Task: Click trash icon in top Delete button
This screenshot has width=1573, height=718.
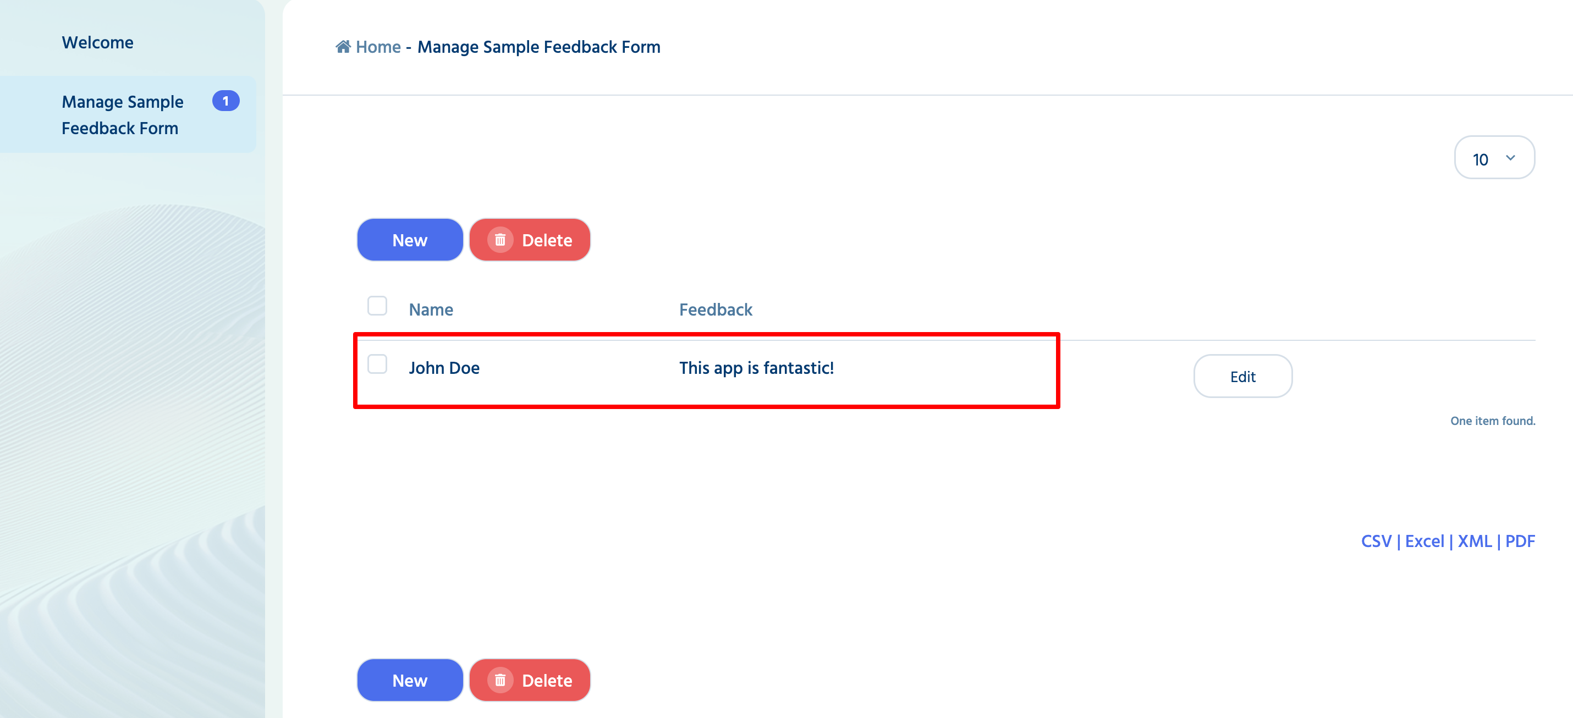Action: (500, 240)
